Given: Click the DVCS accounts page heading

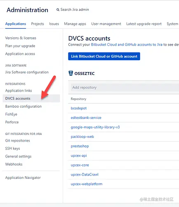Looking at the screenshot, I should point(89,39).
